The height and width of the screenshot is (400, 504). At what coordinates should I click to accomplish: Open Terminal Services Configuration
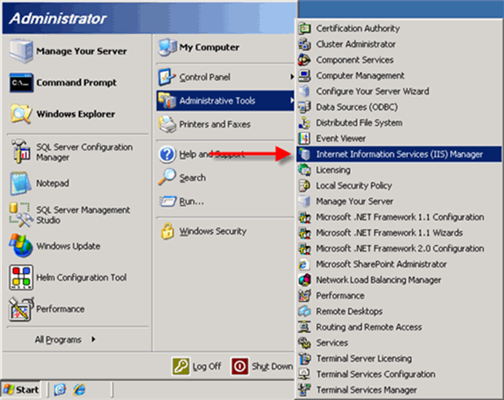point(376,374)
